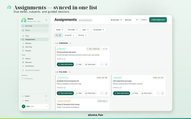Open the Classes section

(x=35, y=51)
